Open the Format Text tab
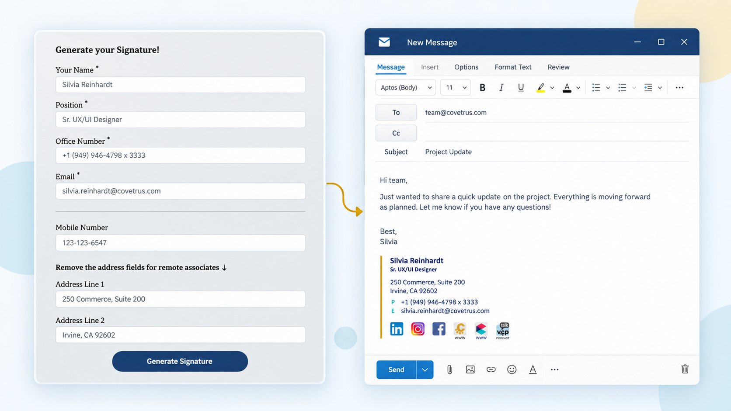The height and width of the screenshot is (411, 731). click(513, 67)
